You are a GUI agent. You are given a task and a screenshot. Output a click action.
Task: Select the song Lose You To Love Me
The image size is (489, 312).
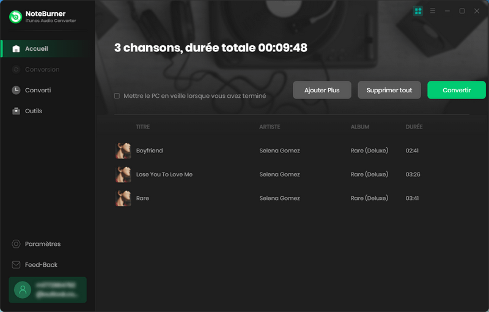point(164,174)
